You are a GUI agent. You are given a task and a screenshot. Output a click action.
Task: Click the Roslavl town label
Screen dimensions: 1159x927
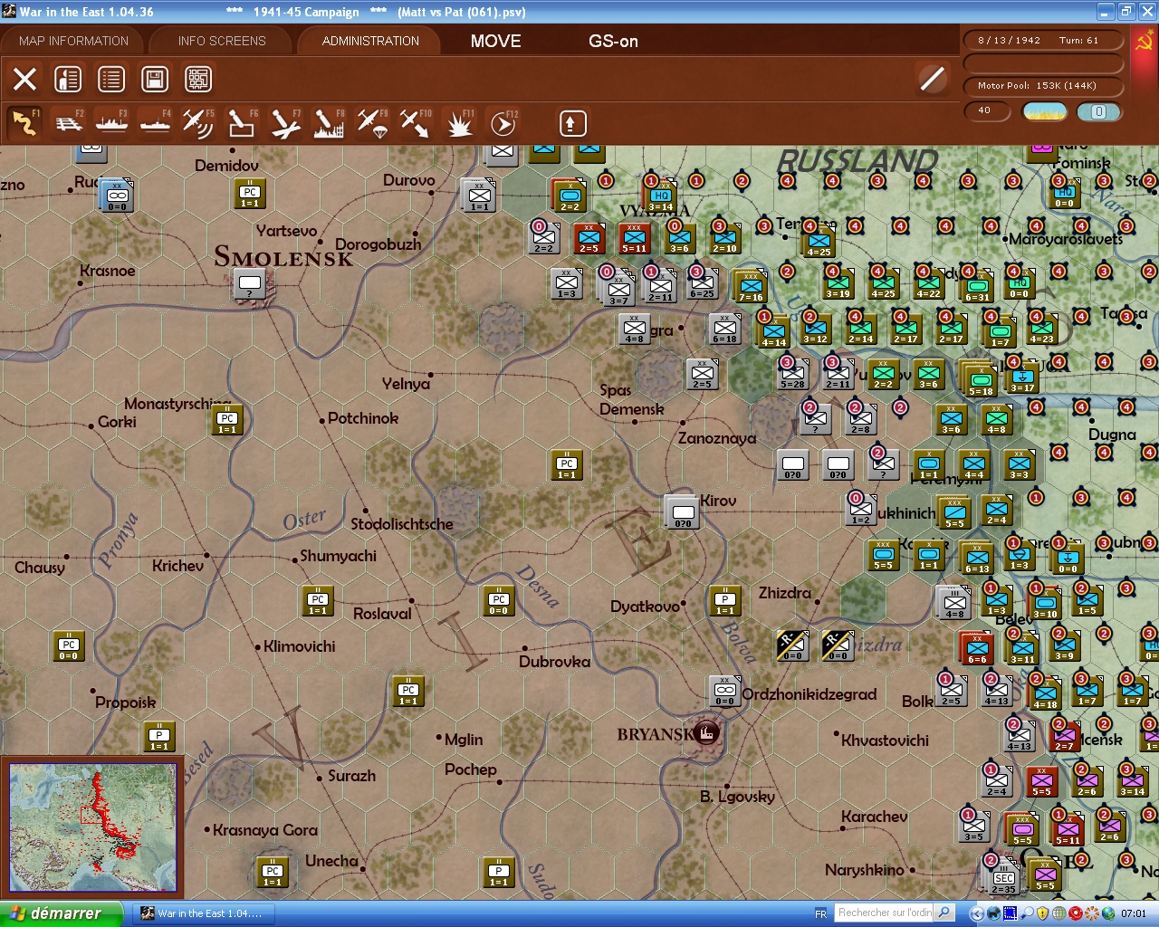click(x=382, y=614)
